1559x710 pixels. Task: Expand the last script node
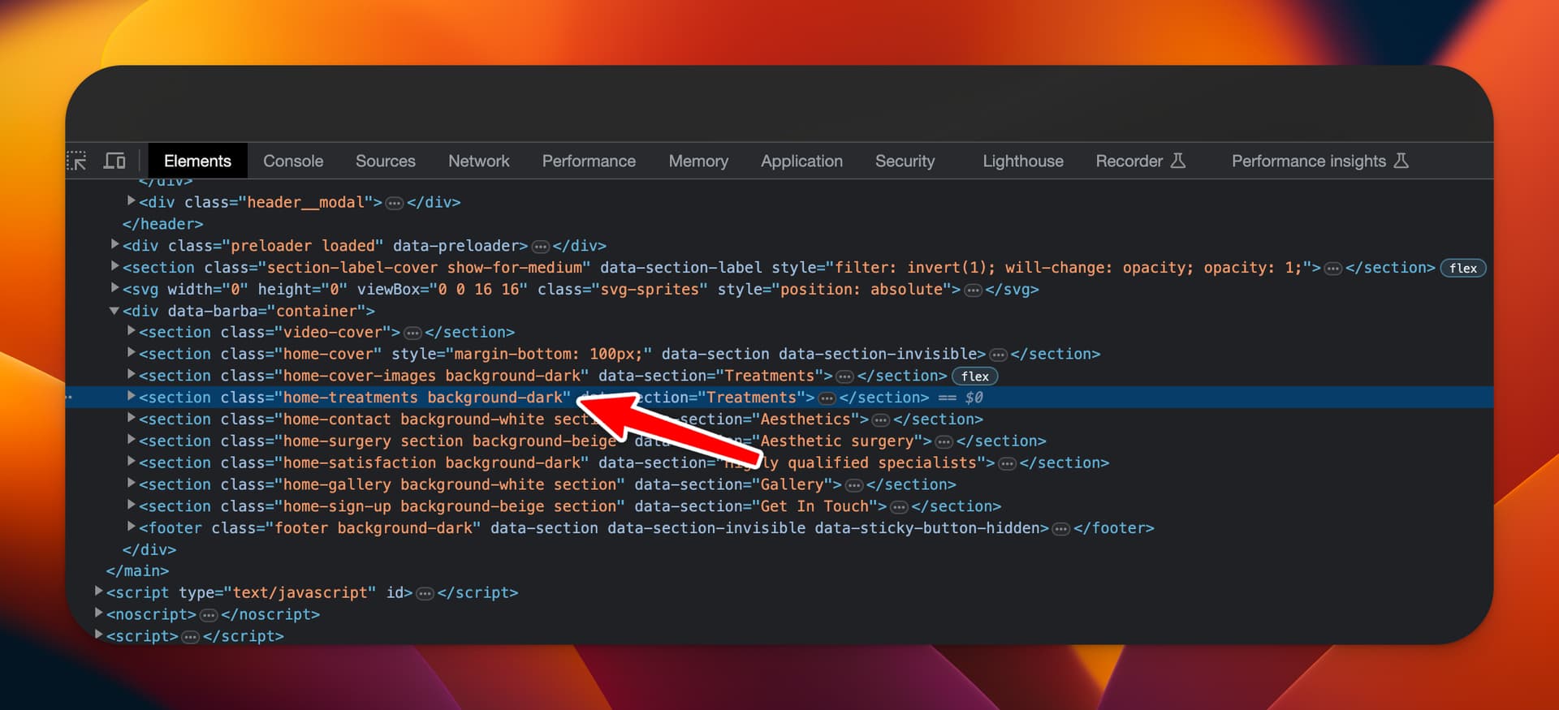point(99,635)
